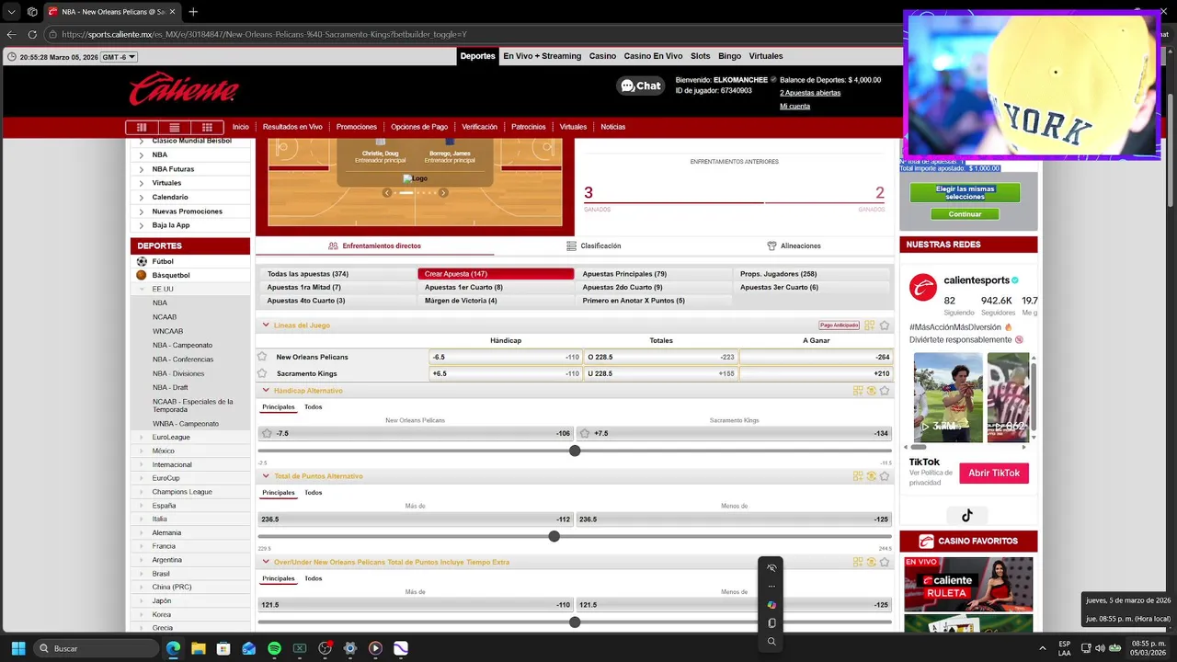Click the TikTok logo button
Screen dimensions: 1177x662
tap(967, 516)
